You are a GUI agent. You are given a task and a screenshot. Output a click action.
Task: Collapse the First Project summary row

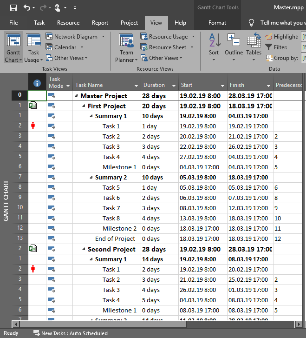coord(84,106)
